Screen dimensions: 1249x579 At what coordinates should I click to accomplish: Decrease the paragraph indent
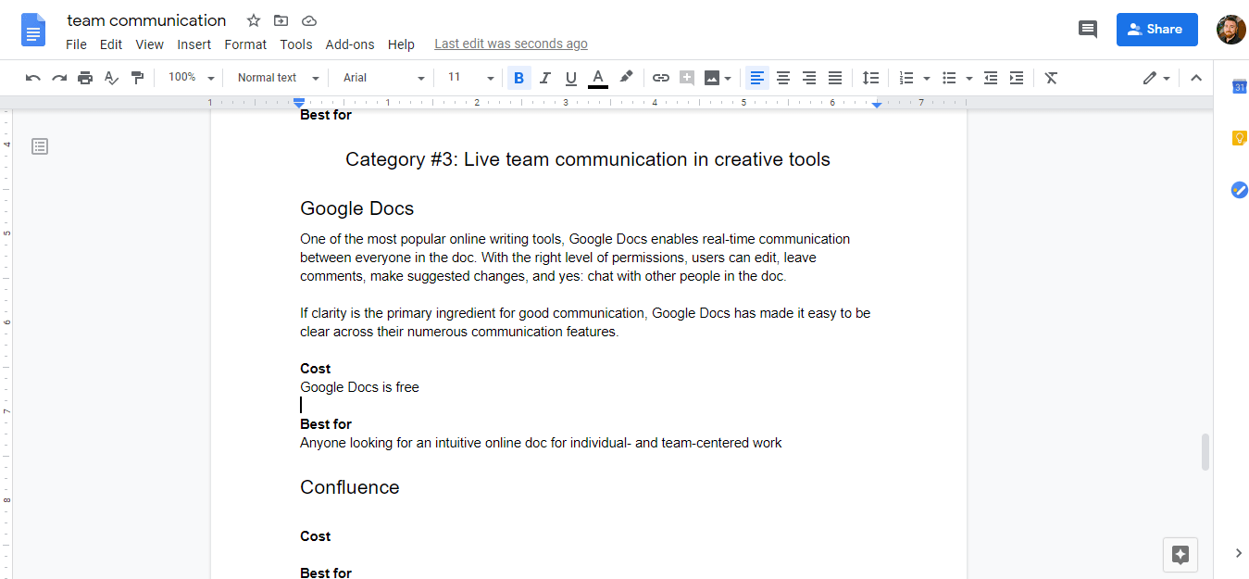tap(991, 78)
